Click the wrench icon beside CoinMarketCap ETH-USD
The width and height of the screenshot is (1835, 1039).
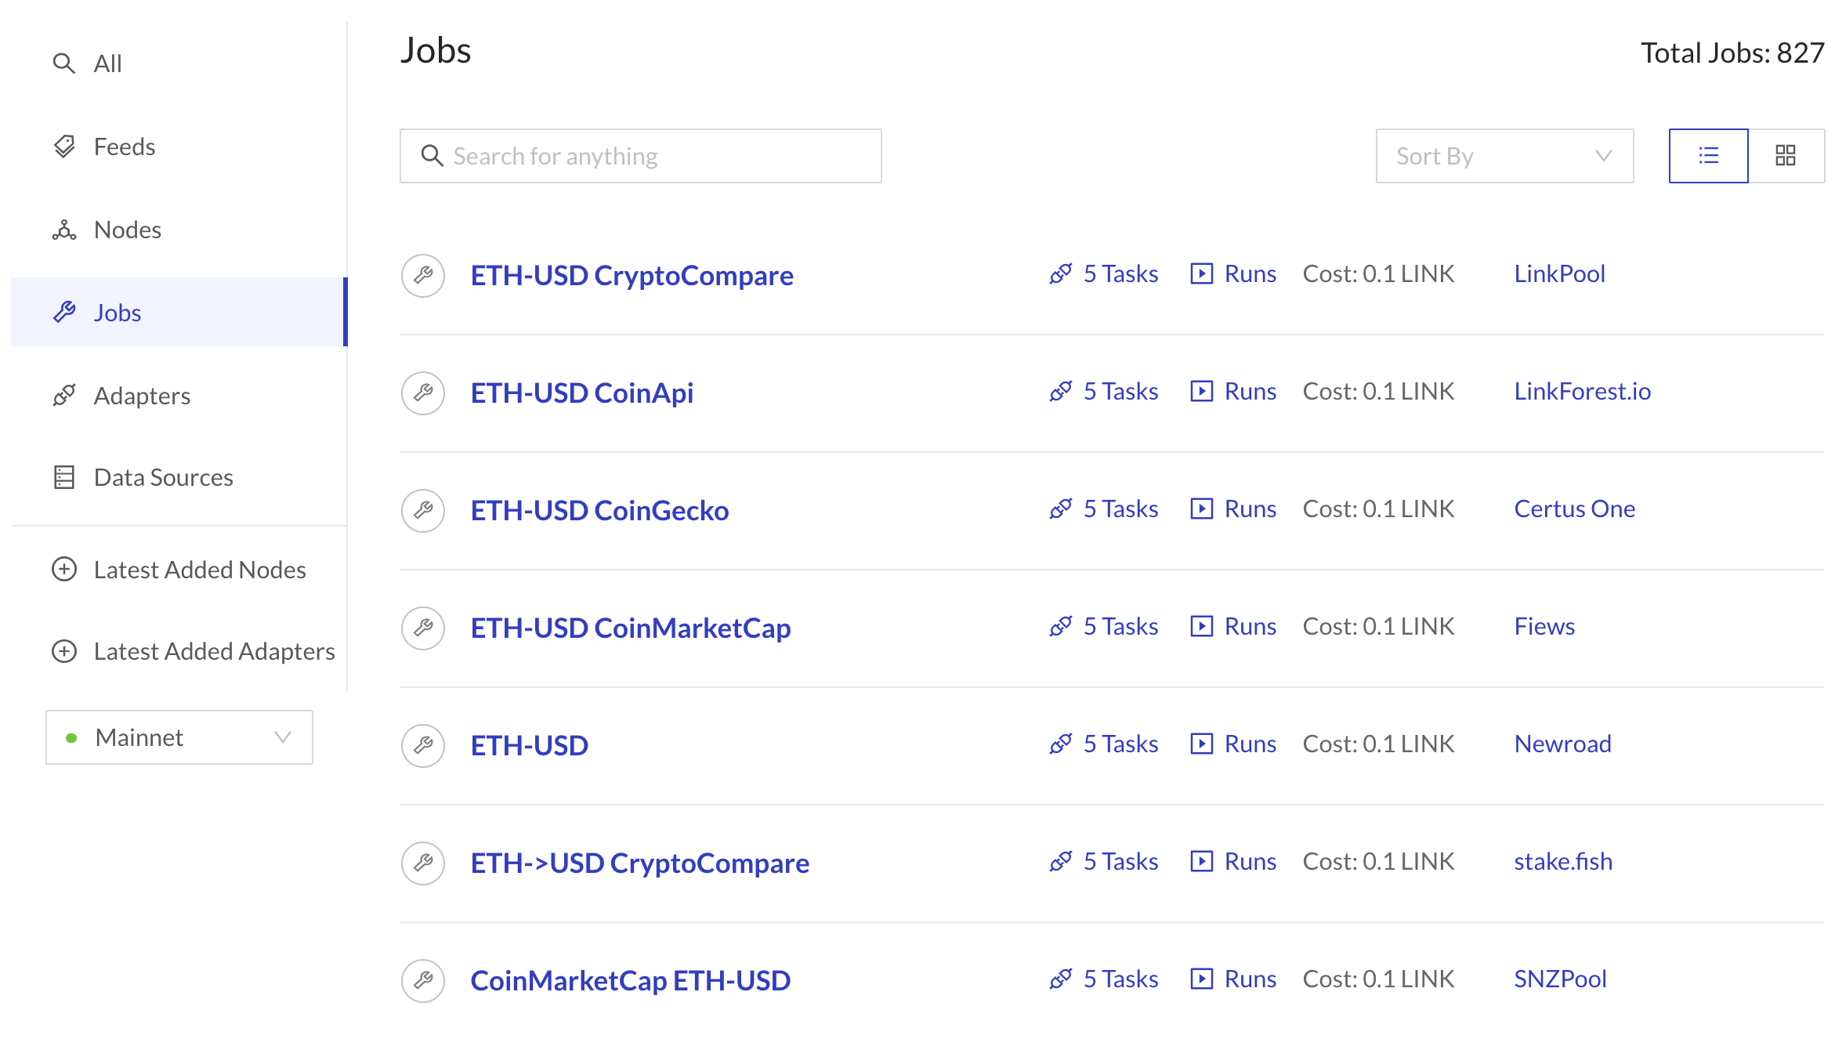423,980
